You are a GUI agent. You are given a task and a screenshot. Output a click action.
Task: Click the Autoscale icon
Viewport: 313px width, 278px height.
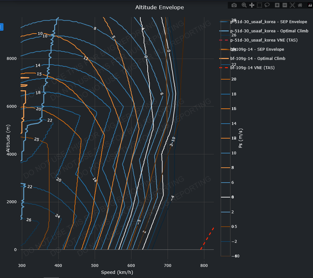[x=292, y=5]
